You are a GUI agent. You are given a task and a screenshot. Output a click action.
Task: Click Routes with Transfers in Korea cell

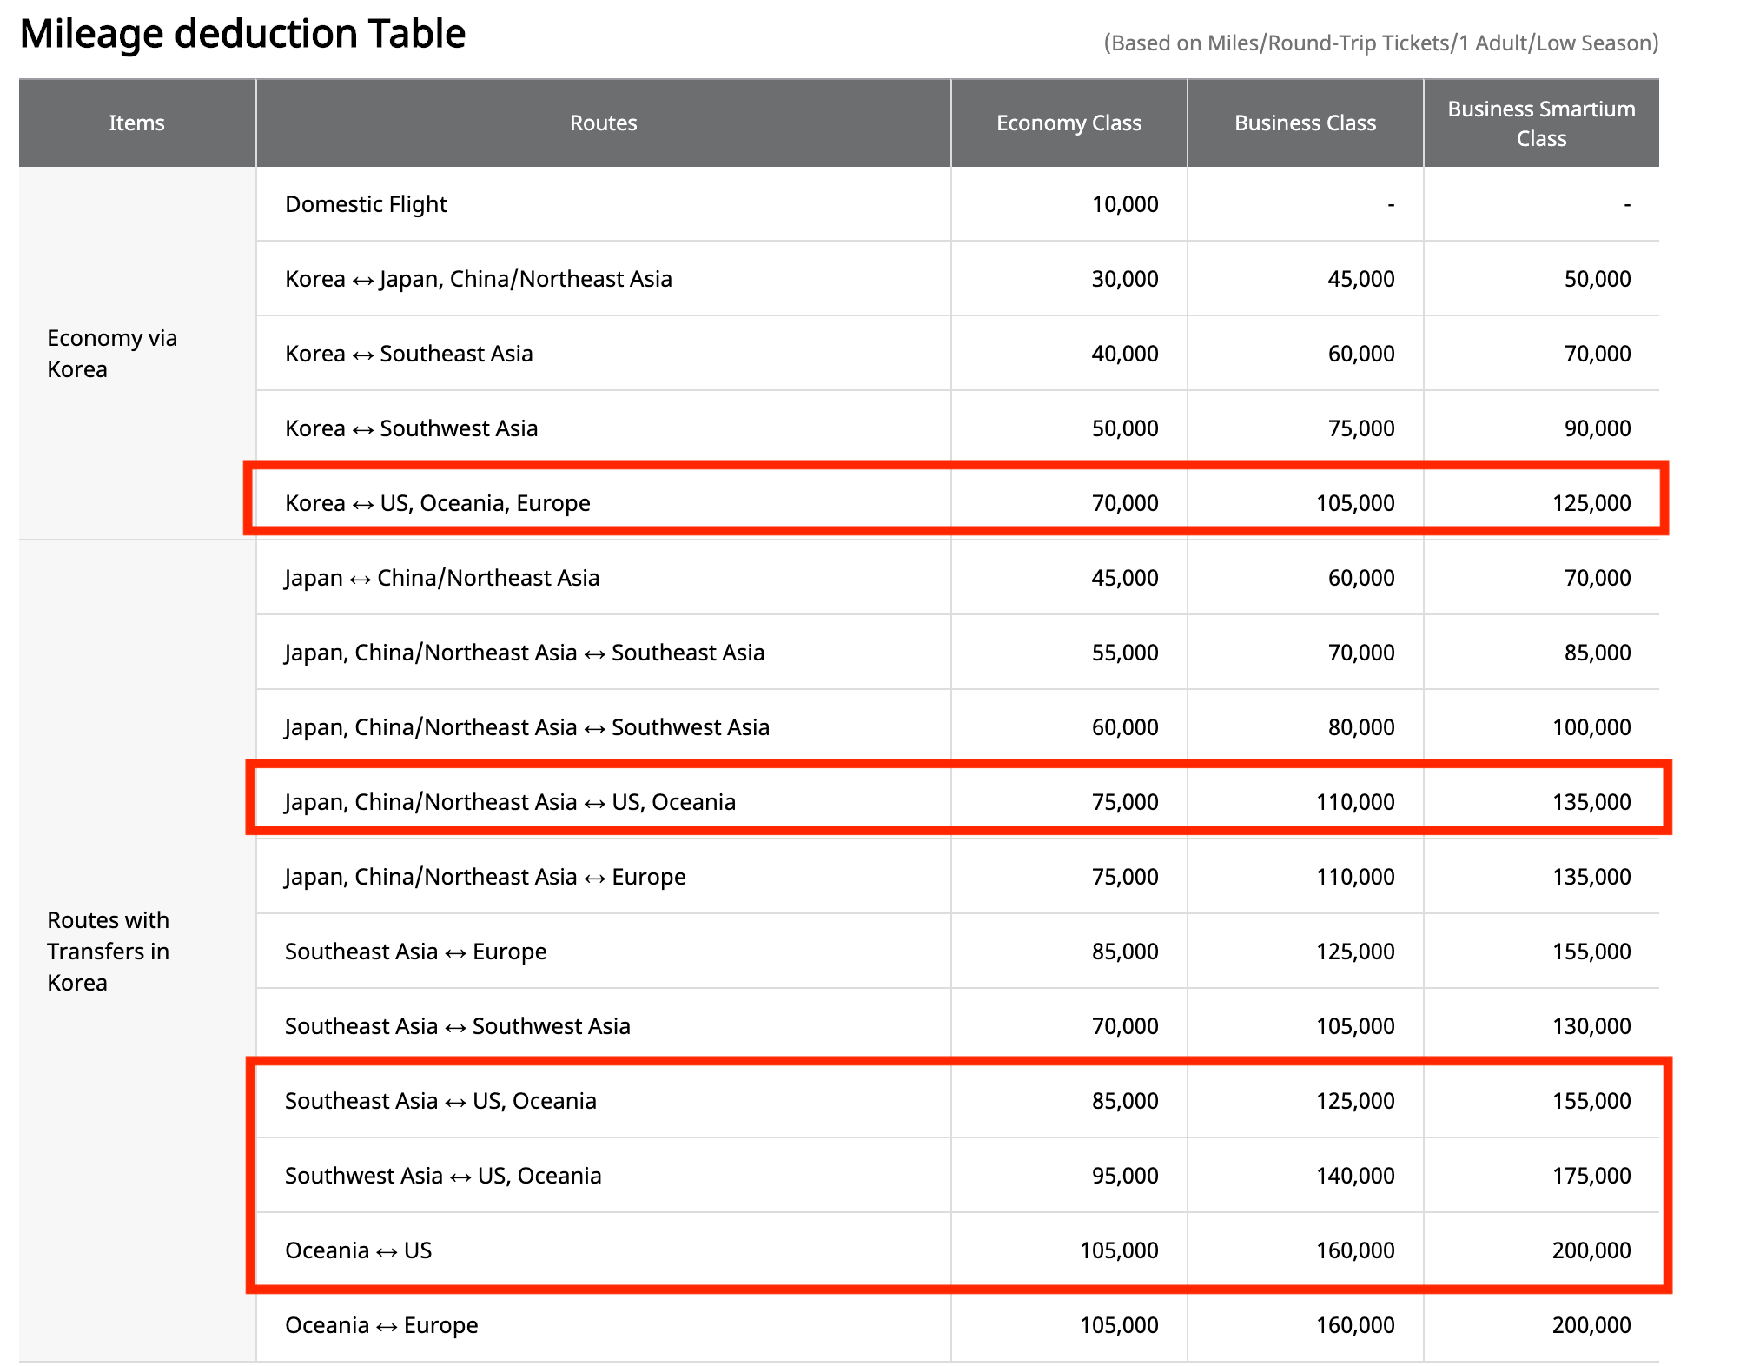(x=108, y=951)
